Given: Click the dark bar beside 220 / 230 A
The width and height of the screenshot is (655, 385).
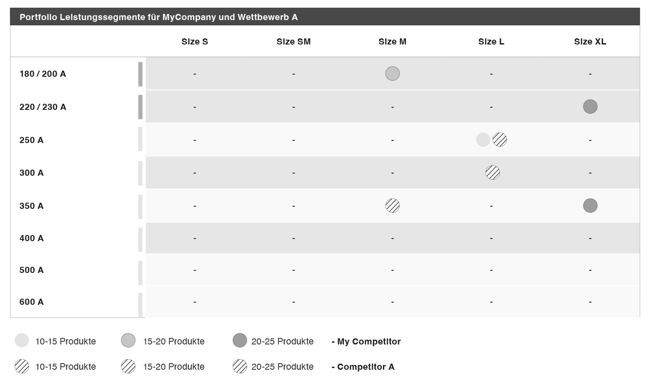Looking at the screenshot, I should click(141, 107).
